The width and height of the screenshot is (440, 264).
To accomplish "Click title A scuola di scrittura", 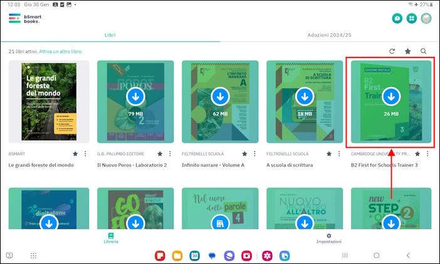I will tap(290, 165).
